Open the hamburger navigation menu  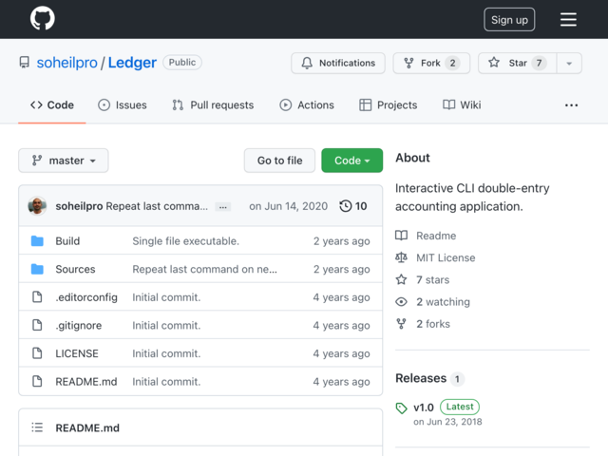pos(568,19)
